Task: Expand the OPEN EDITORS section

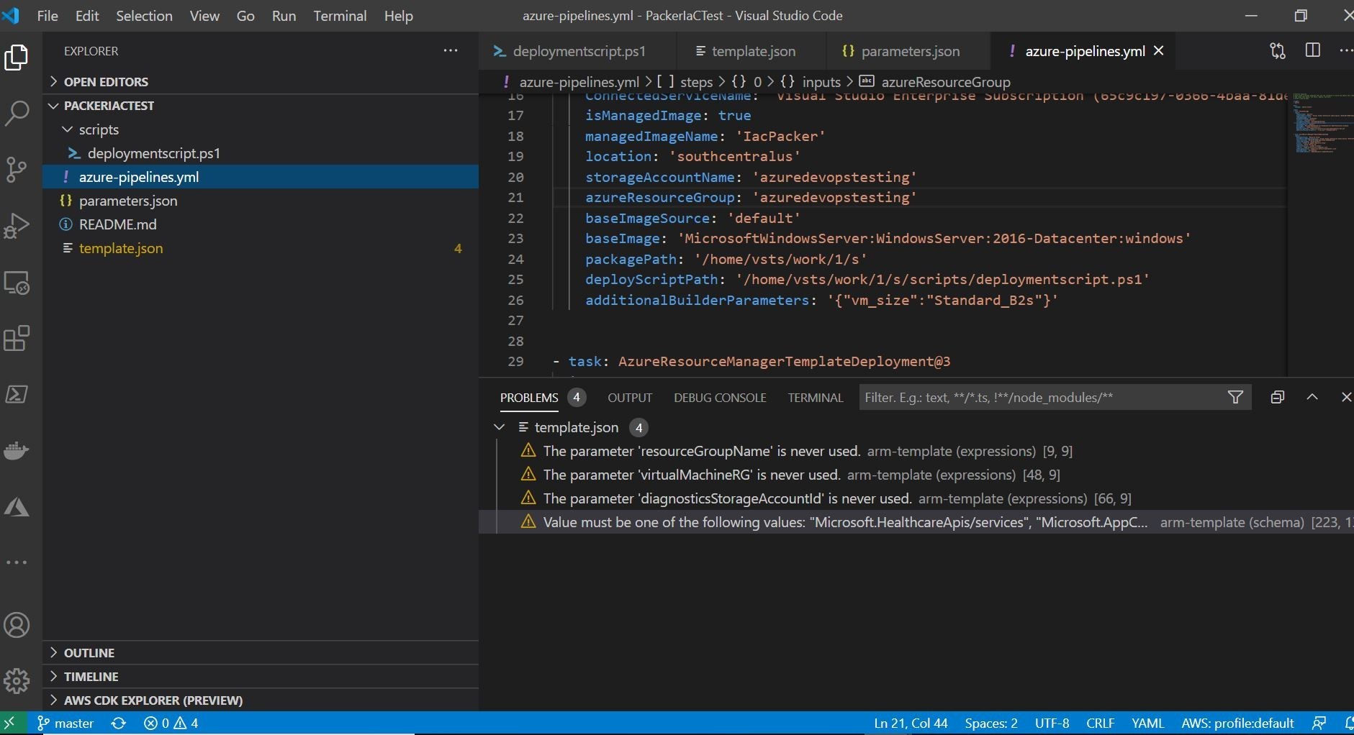Action: [105, 82]
